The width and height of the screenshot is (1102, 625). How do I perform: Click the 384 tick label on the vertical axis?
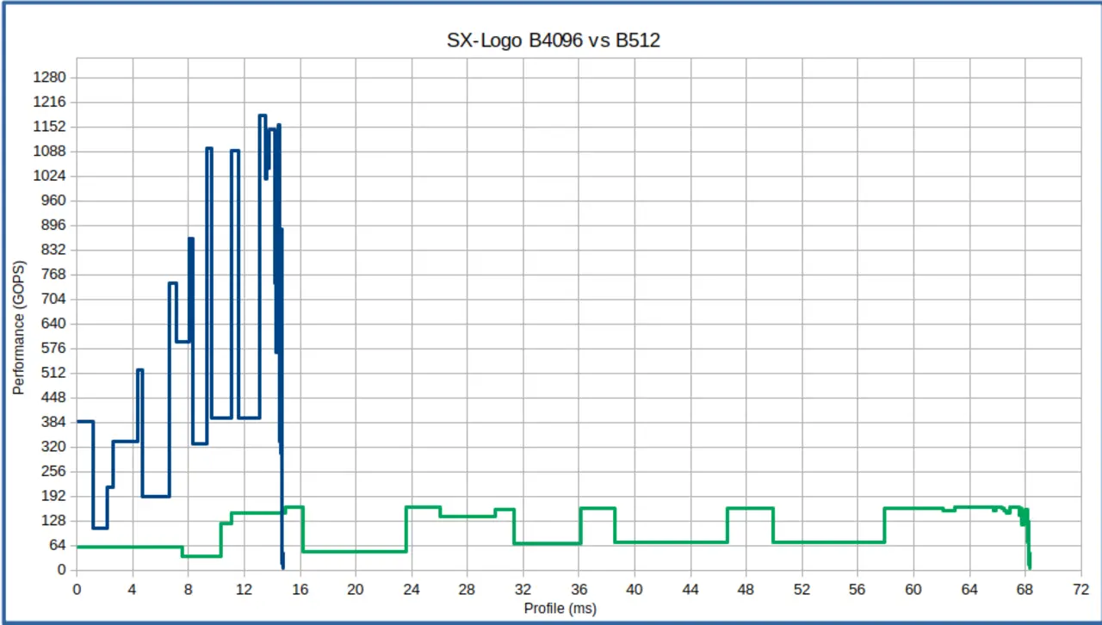click(53, 423)
